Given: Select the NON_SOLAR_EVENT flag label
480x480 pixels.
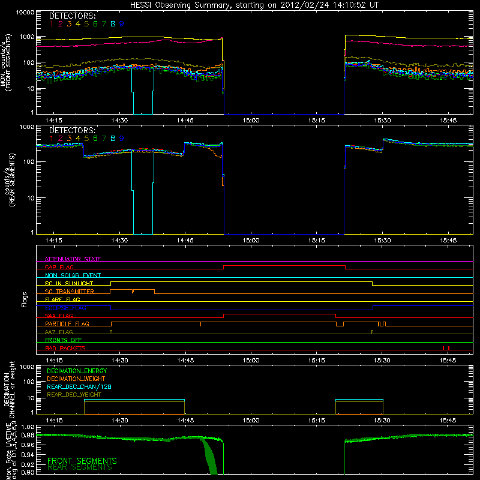Looking at the screenshot, I should 73,275.
